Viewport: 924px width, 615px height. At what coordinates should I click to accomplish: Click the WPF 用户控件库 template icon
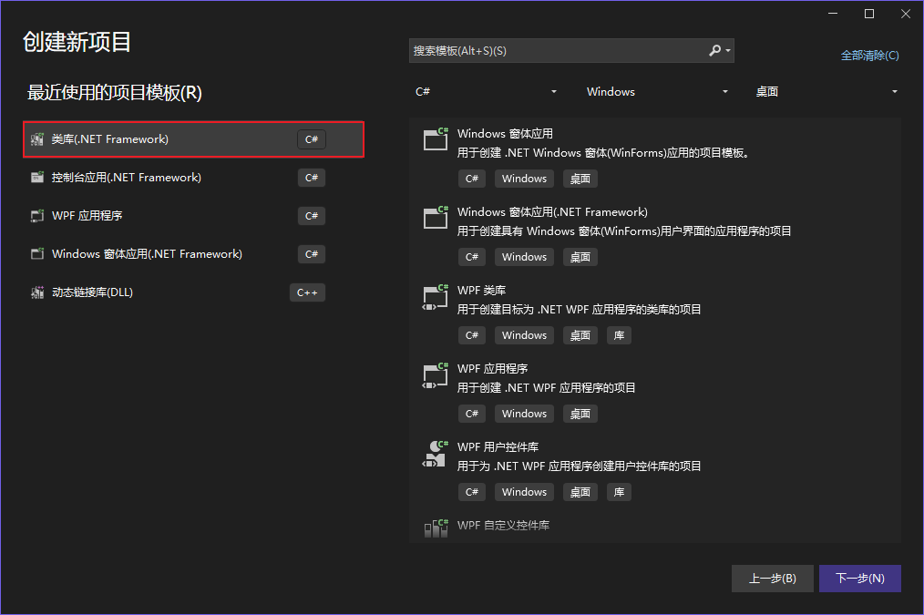(435, 453)
